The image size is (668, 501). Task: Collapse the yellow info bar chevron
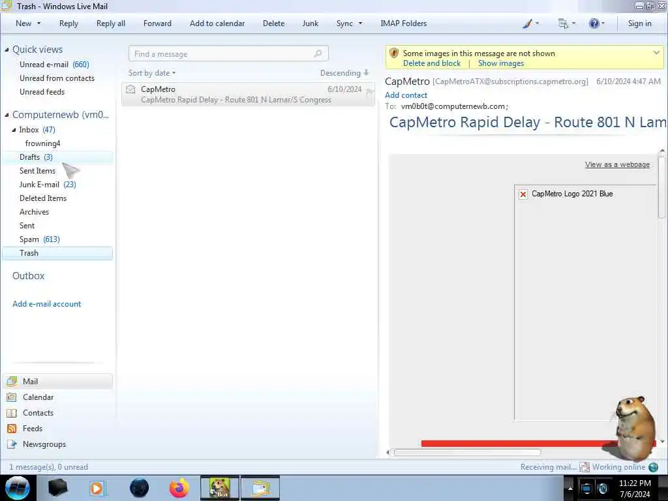click(656, 53)
